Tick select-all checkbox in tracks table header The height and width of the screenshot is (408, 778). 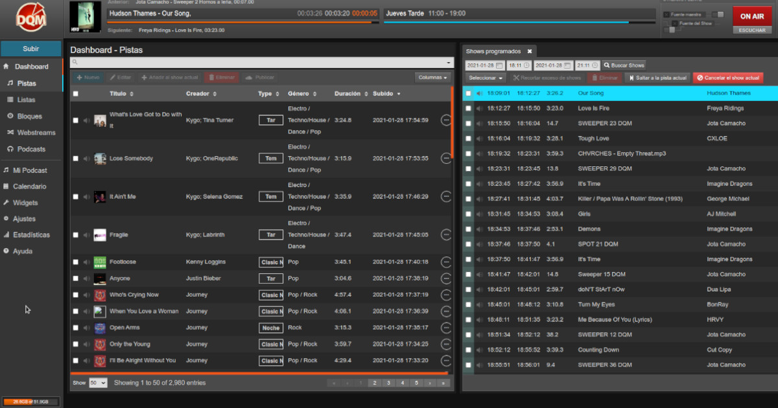click(76, 94)
